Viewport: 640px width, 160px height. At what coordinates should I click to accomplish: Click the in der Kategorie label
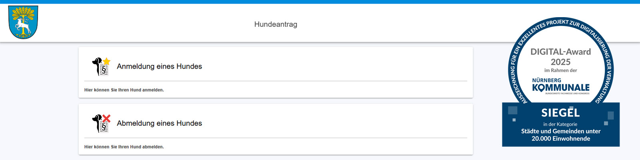(560, 124)
